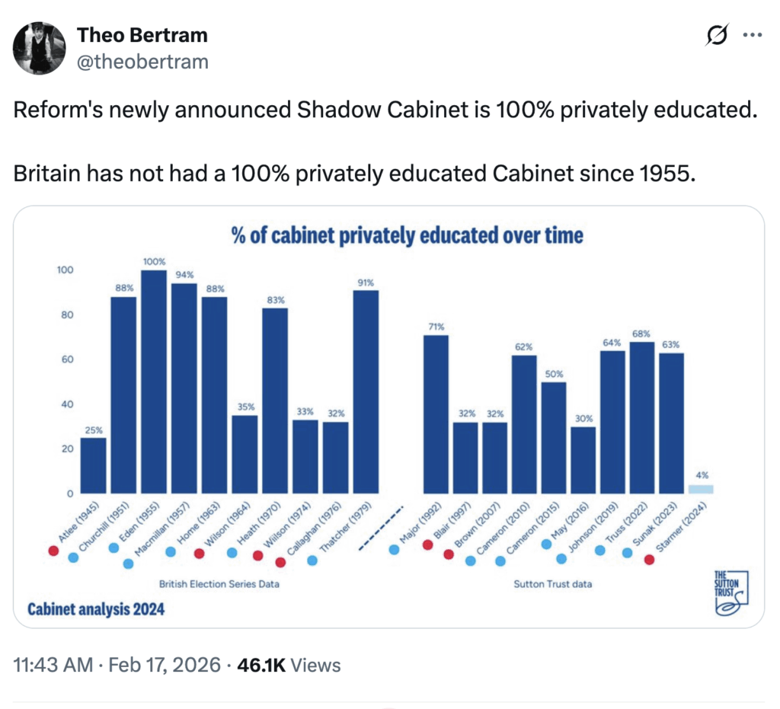Viewport: 780px width, 709px height.
Task: Click the red dot beside Attlee (1945)
Action: click(53, 550)
